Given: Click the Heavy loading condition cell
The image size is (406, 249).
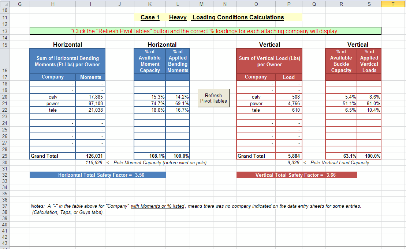Looking at the screenshot, I should click(178, 17).
